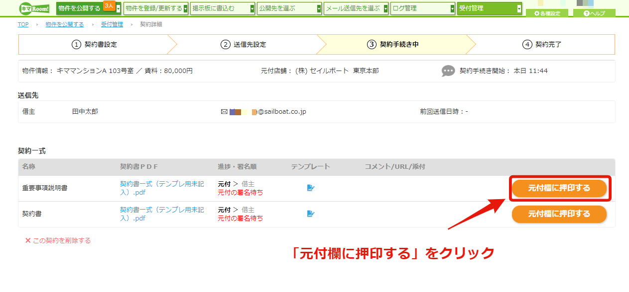Click the 契約一式 section heading
This screenshot has height=292, width=629.
(x=32, y=151)
